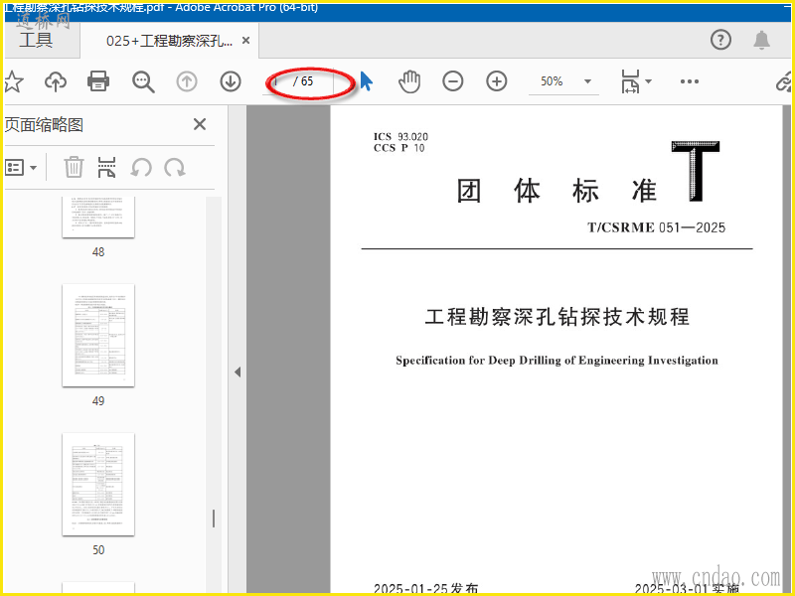Click the standard number T/CSRME 051—2025

tap(656, 227)
